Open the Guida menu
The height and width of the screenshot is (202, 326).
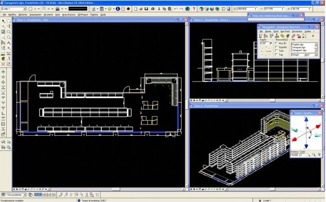coord(103,15)
